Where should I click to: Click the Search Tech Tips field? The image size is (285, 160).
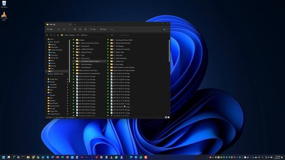142,35
